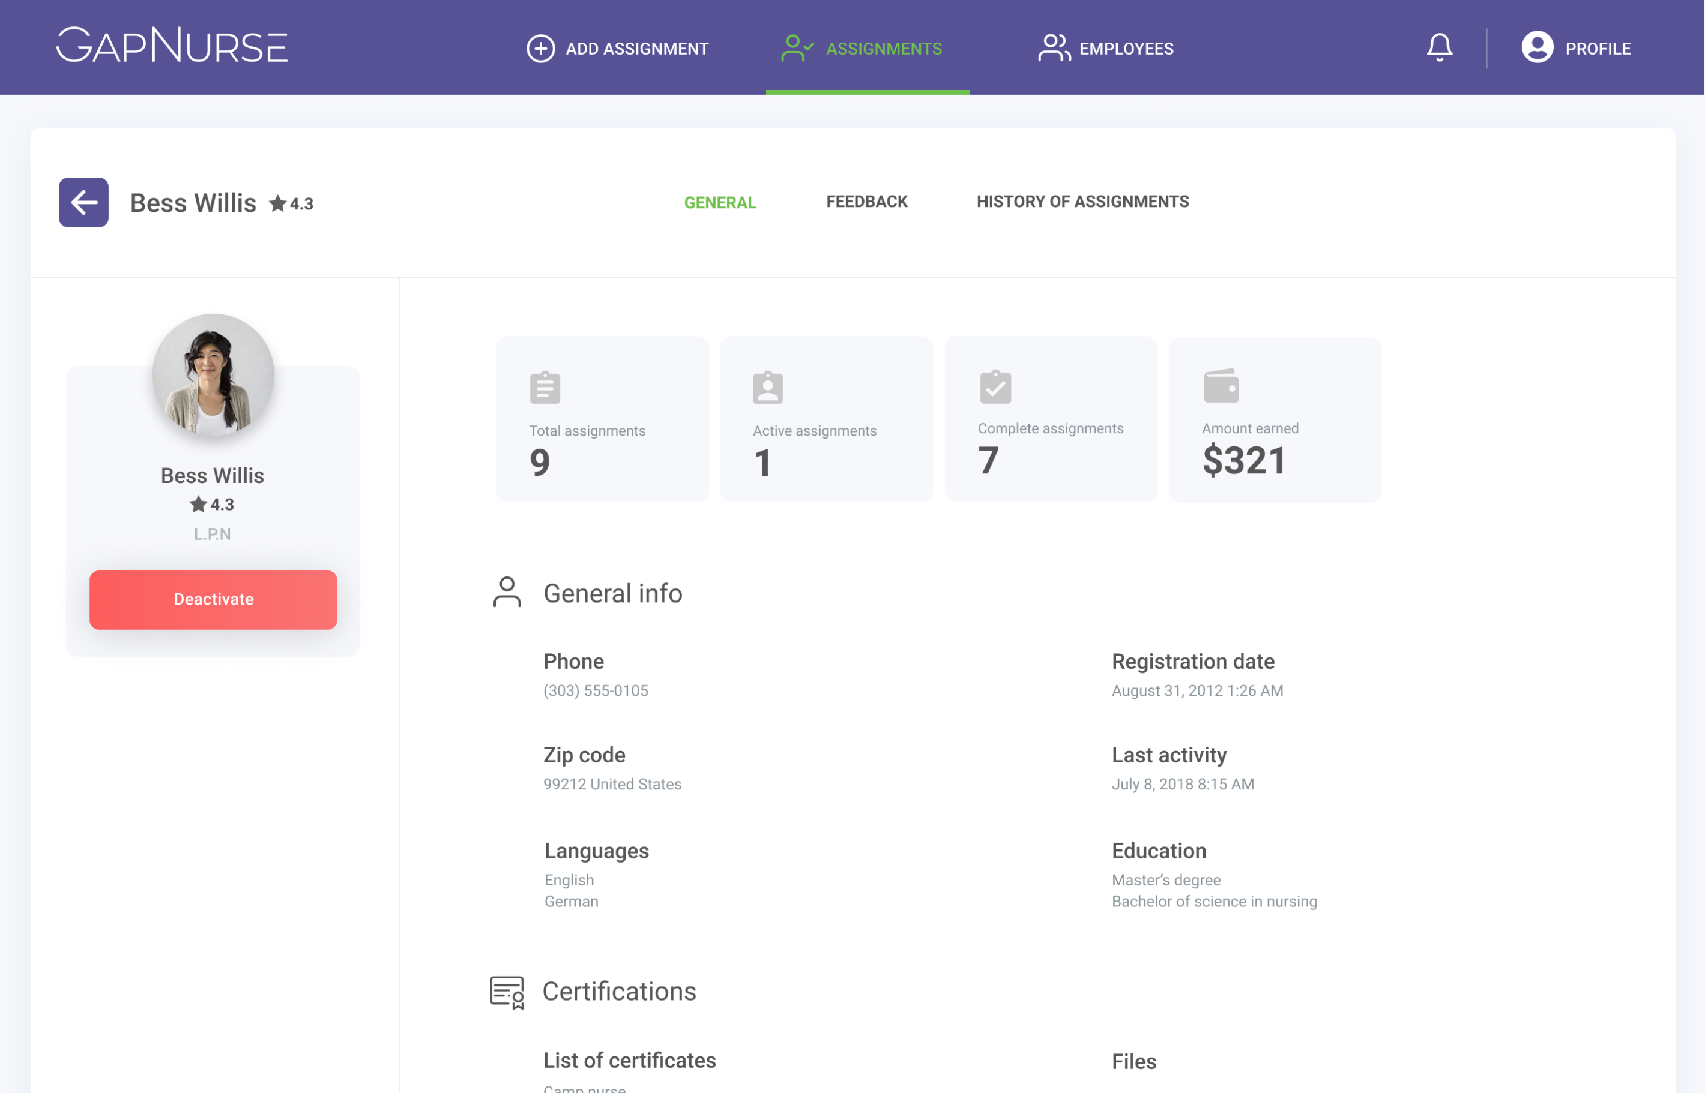Click the Certifications certificate icon

pyautogui.click(x=507, y=992)
